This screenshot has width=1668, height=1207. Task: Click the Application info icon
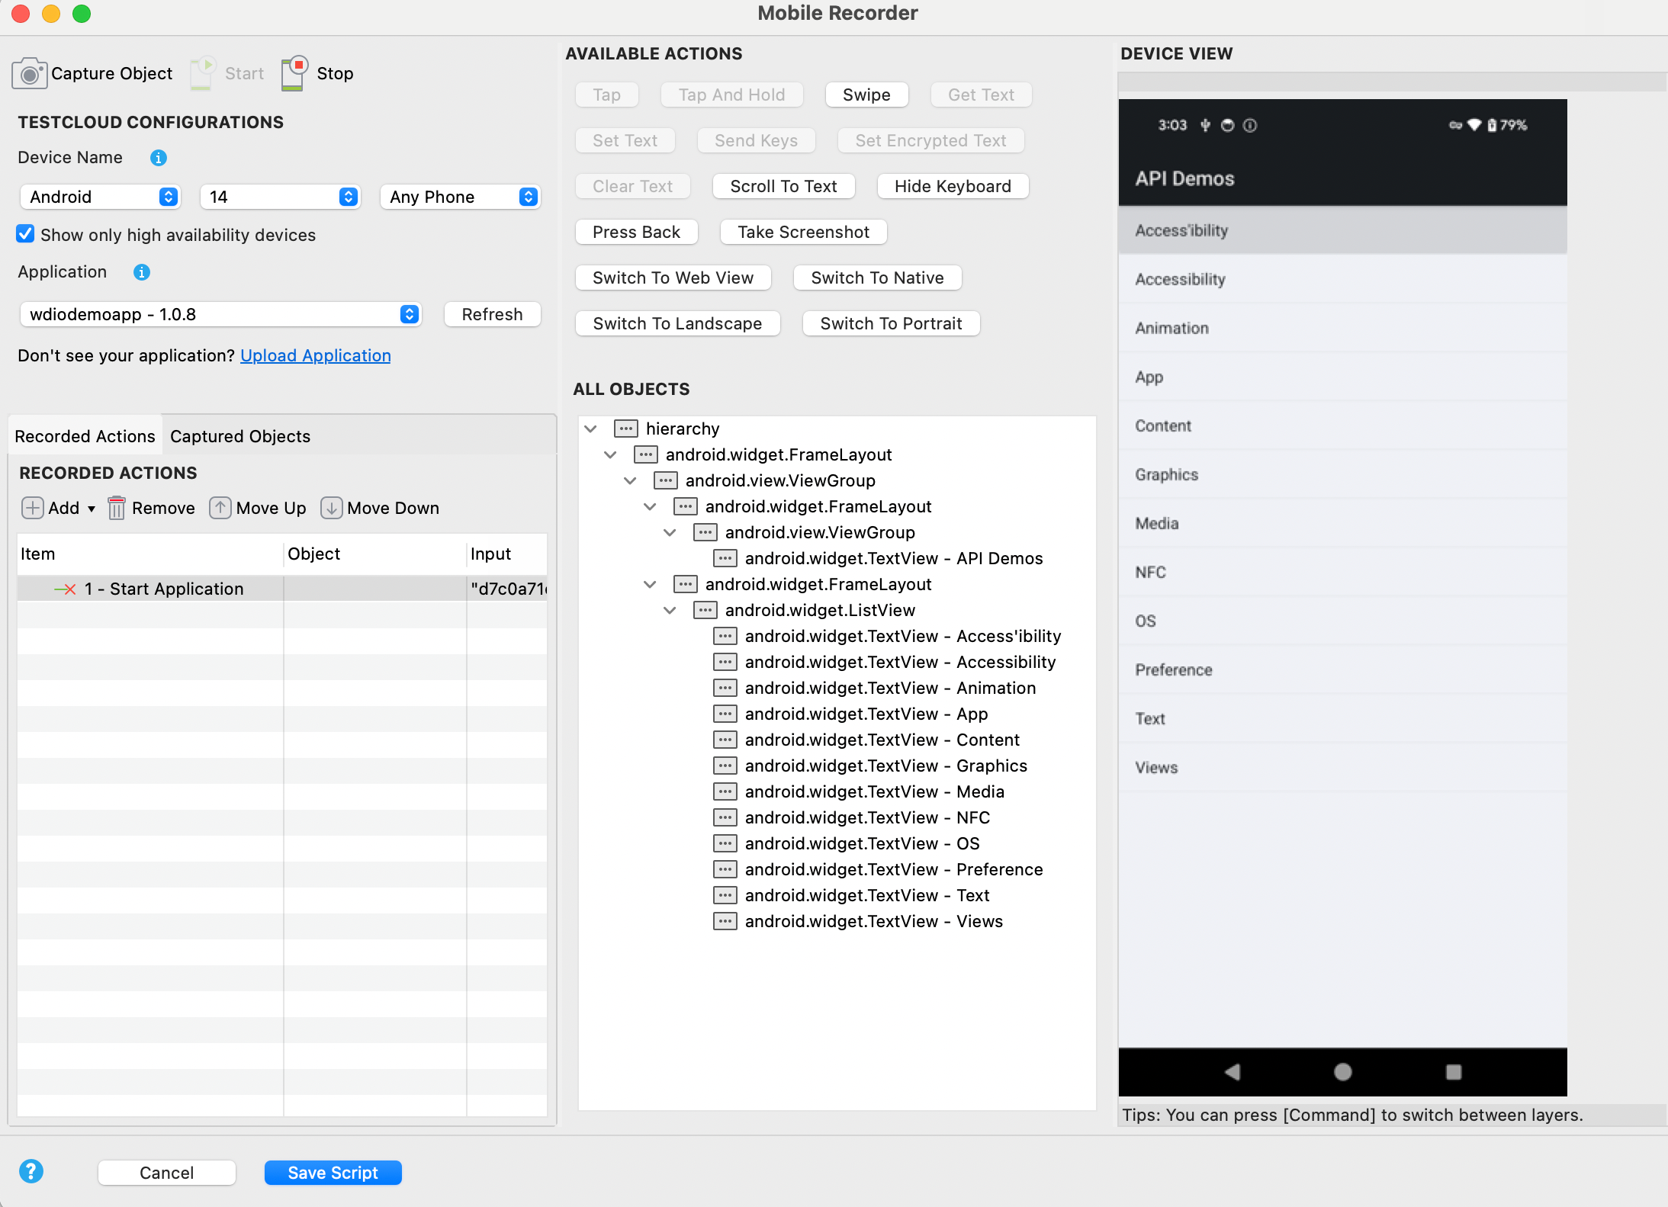[x=142, y=272]
